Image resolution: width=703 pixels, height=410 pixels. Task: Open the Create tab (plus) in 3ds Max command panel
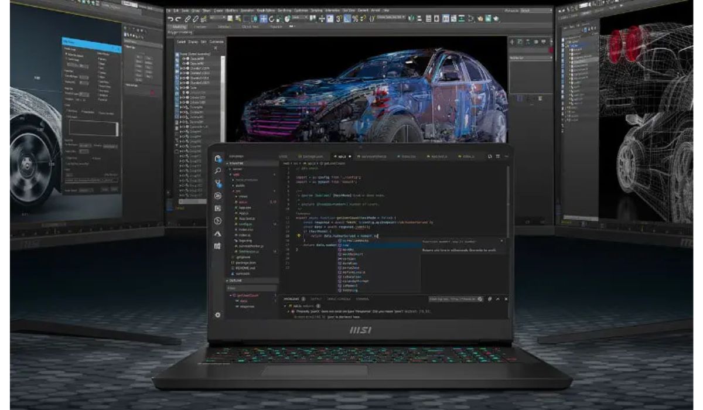pyautogui.click(x=512, y=42)
